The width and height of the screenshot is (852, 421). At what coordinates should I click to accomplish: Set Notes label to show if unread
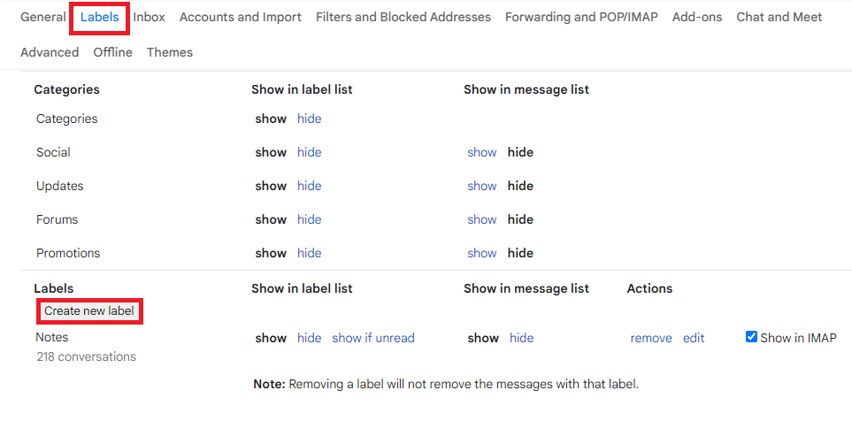[373, 338]
